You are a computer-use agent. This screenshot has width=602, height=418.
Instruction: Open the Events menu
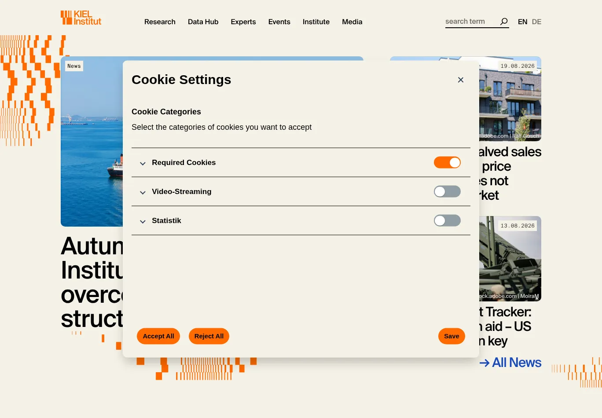279,22
